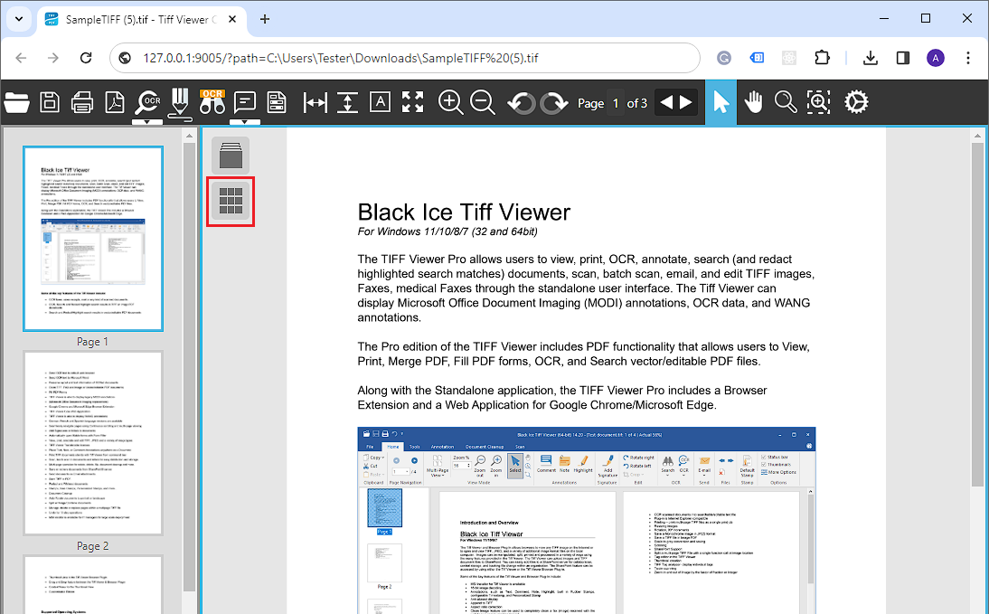This screenshot has width=989, height=614.
Task: Add a comment annotation
Action: tap(245, 101)
